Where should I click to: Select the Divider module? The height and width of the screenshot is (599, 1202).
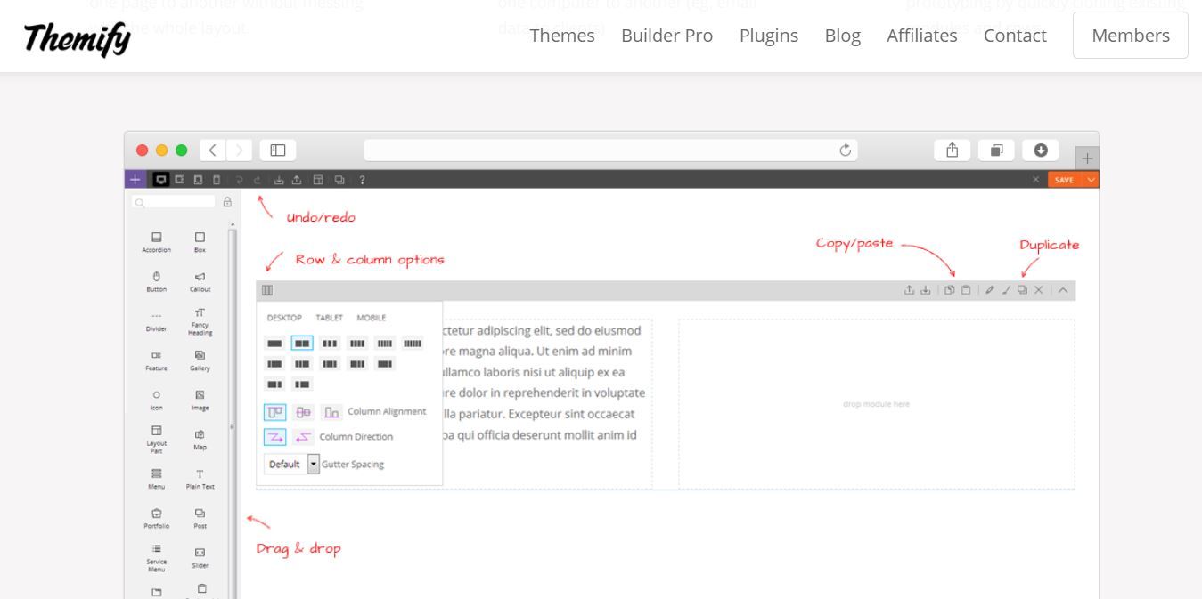[156, 321]
